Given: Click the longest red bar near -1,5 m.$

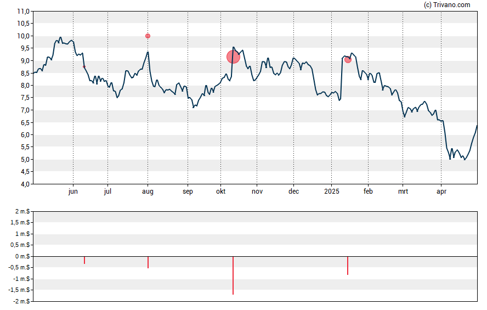Looking at the screenshot, I should (x=233, y=275).
